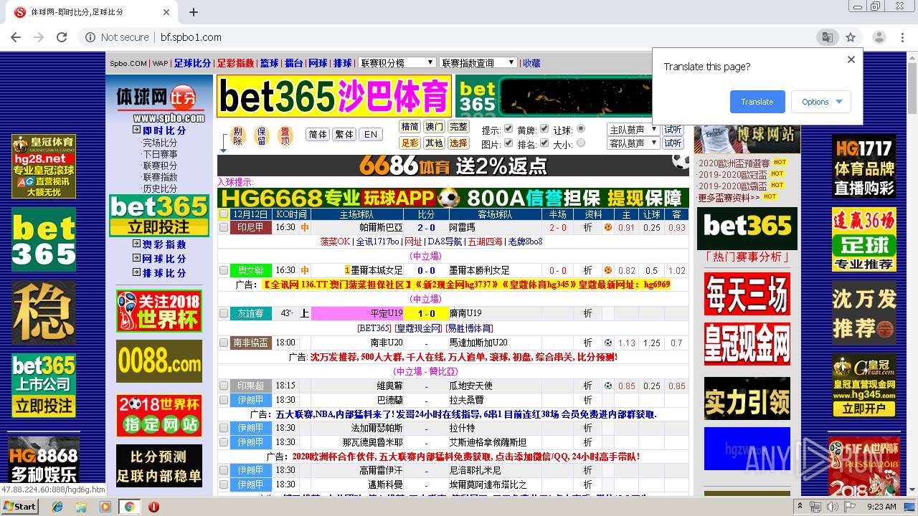Open the 主队鼓声 sound dropdown
This screenshot has height=516, width=918.
point(633,130)
